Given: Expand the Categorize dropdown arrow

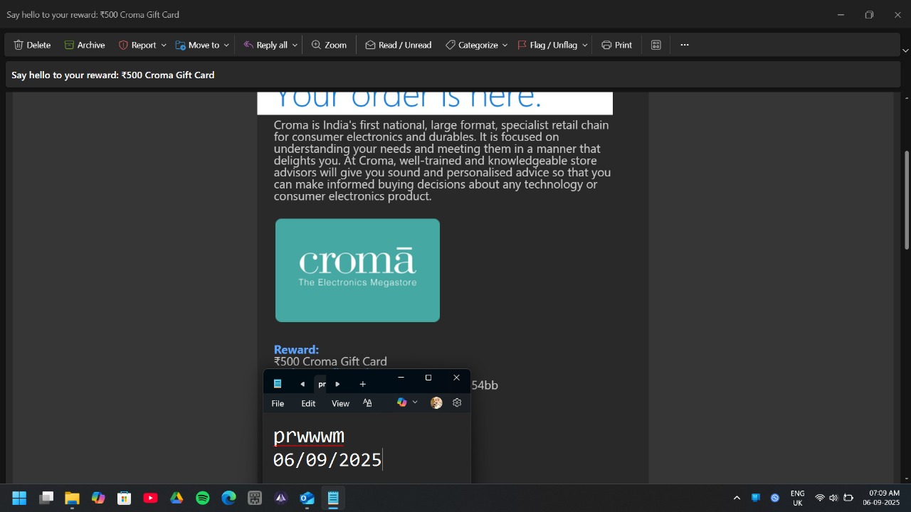Looking at the screenshot, I should [505, 45].
